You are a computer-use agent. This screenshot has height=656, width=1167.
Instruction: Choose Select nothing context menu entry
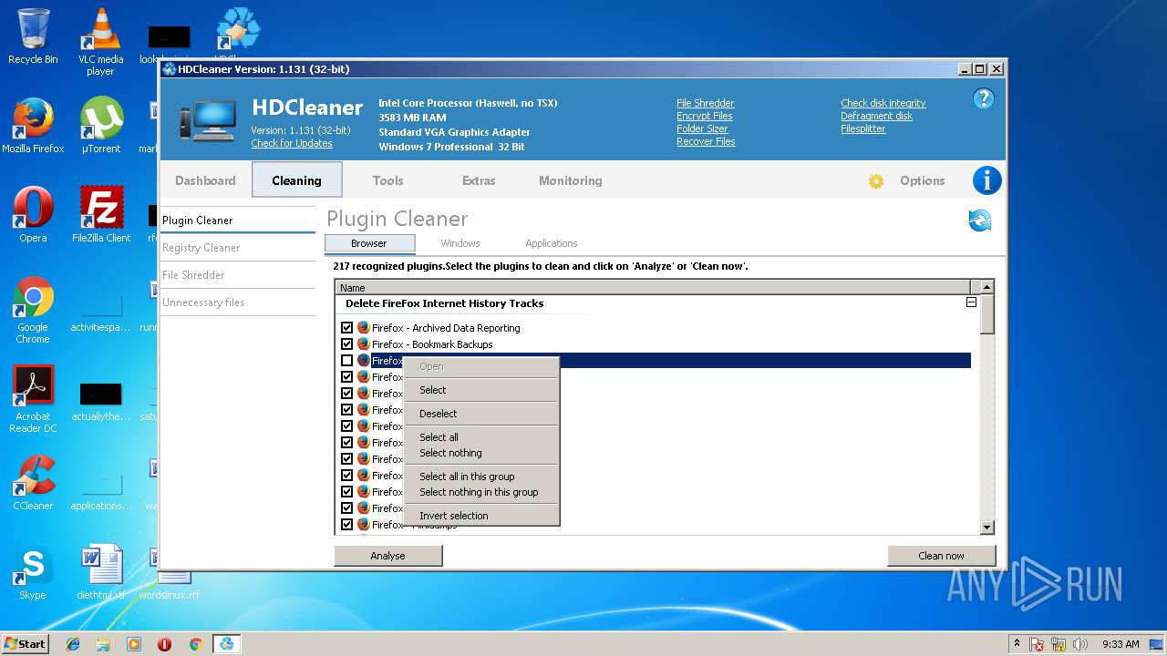(x=480, y=453)
